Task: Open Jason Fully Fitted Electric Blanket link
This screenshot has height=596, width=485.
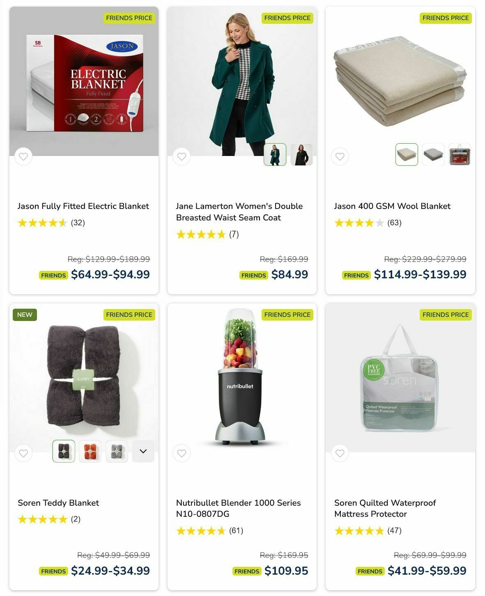Action: click(x=83, y=206)
